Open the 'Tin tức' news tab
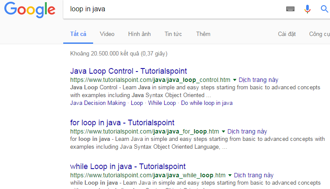 pyautogui.click(x=173, y=34)
